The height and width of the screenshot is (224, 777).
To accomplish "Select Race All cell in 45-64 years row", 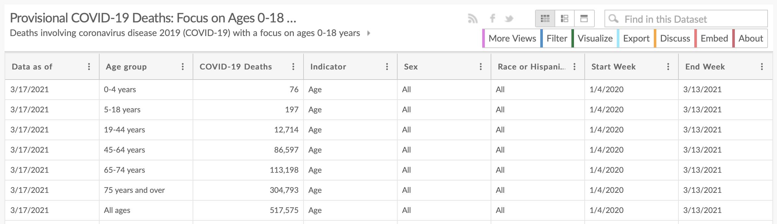I will 538,150.
